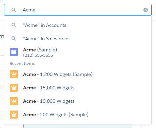Select the "Acme" in Salesforce suggestion

coord(78,39)
